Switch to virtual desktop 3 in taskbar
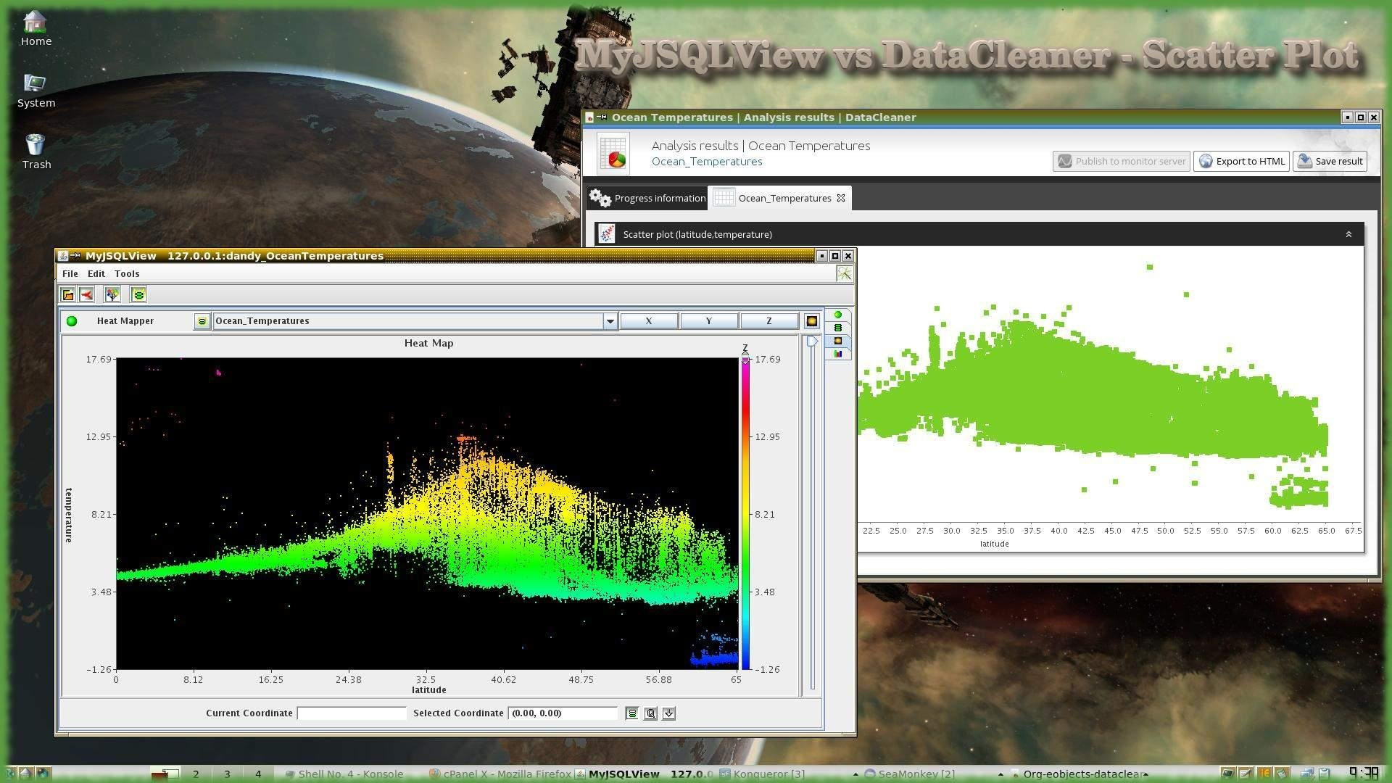This screenshot has width=1392, height=783. [227, 774]
